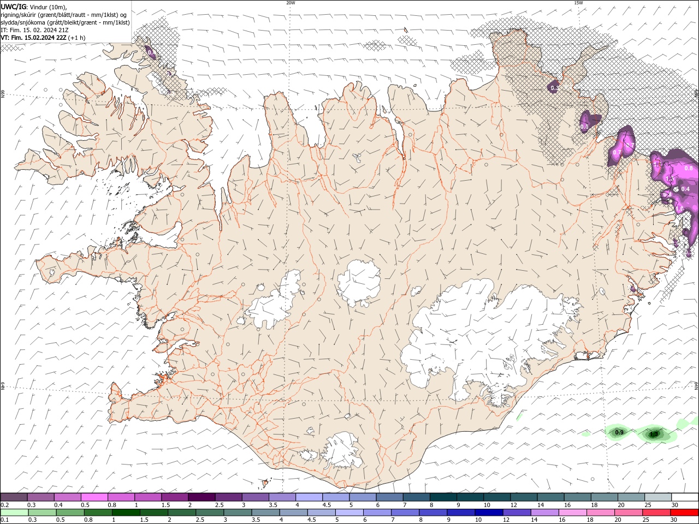The image size is (699, 524).
Task: Click the snow legend swatch labeled 16
Action: pos(578,497)
